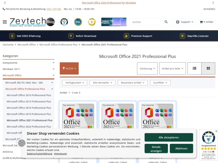
Task: Click the Zeytech logo
Action: [x=28, y=22]
